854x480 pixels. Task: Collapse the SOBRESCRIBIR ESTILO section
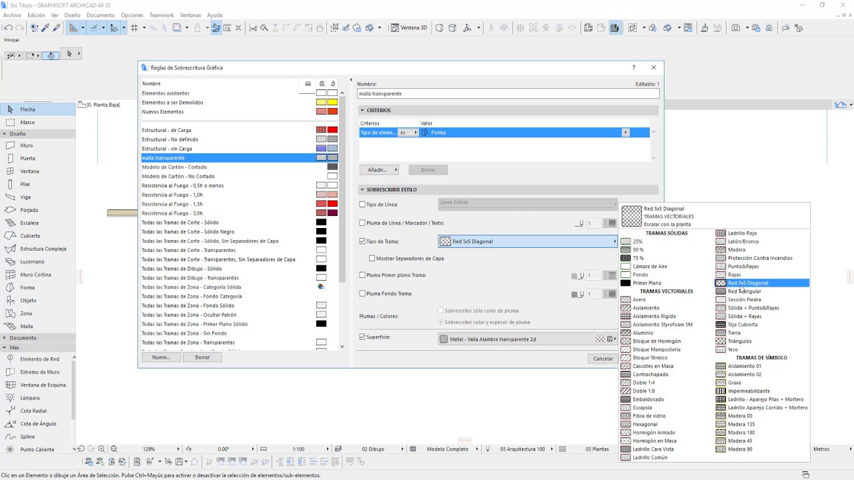(362, 190)
